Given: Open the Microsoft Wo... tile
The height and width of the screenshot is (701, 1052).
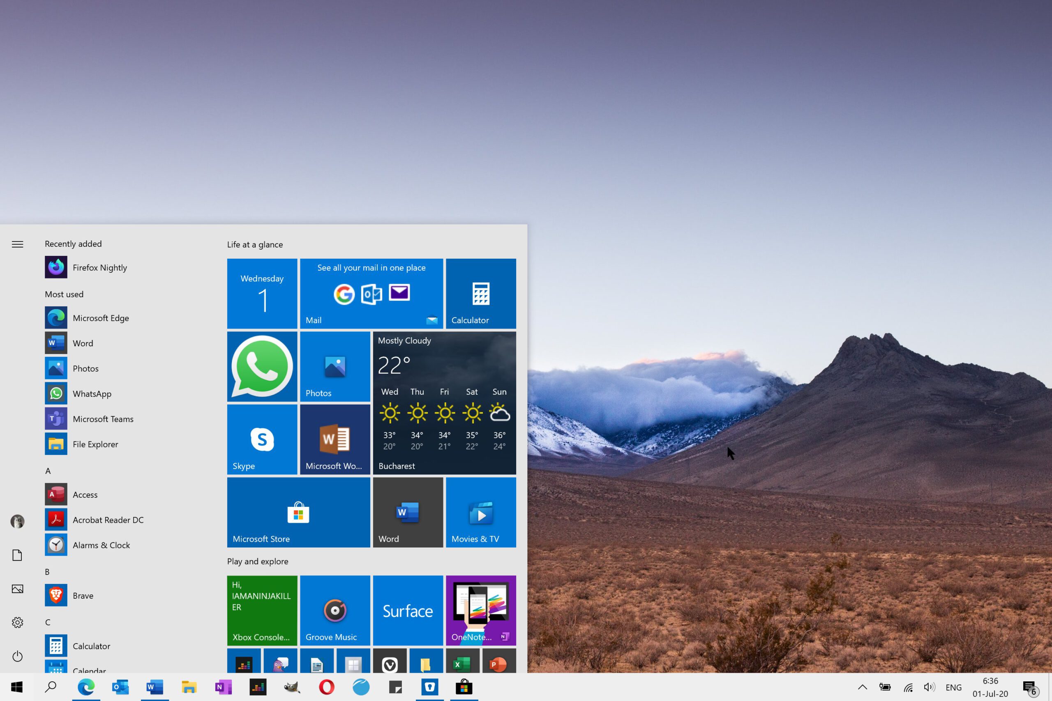Looking at the screenshot, I should point(335,439).
